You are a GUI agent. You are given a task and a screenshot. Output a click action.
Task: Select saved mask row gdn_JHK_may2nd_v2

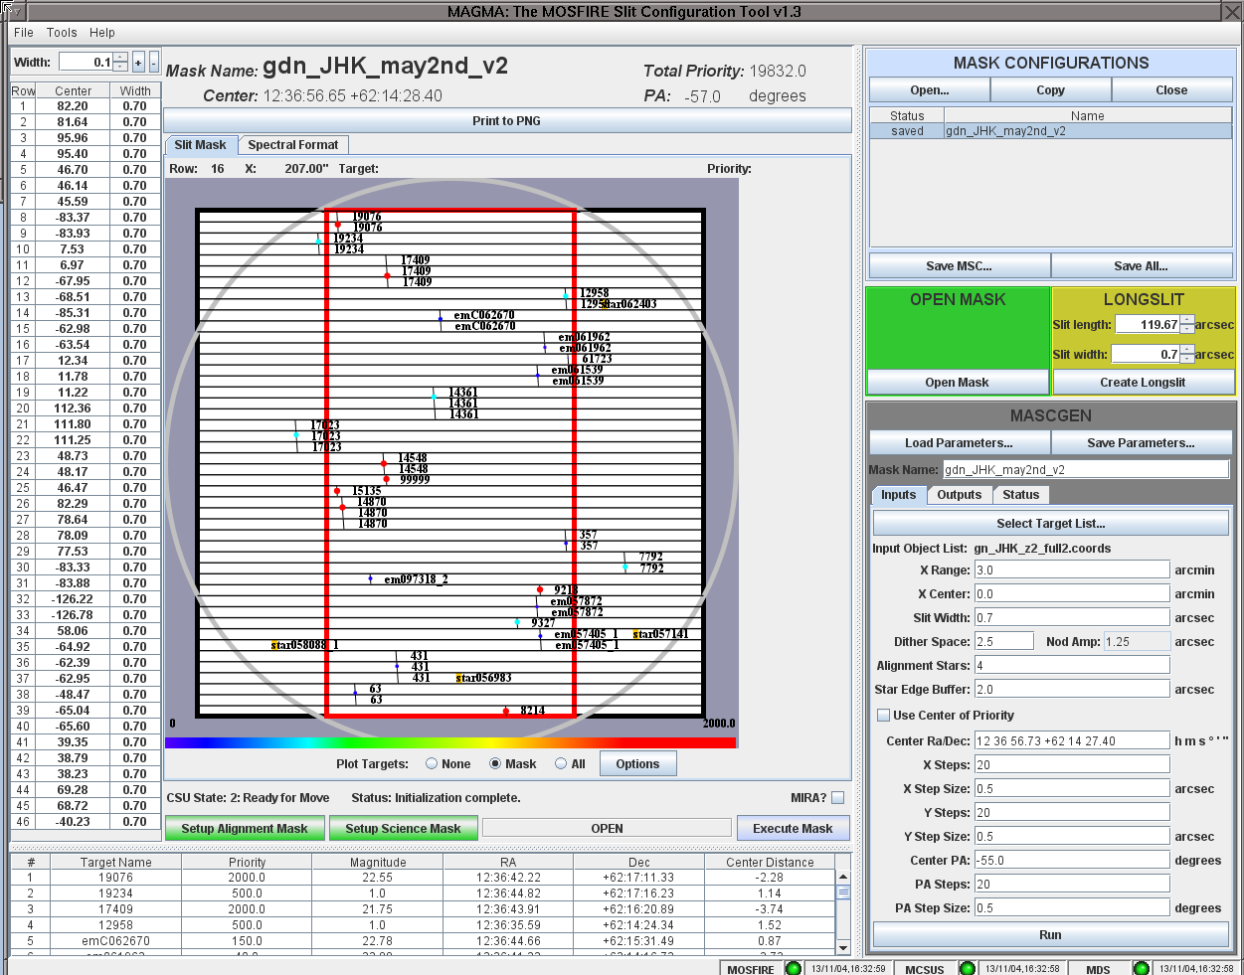[x=1051, y=131]
